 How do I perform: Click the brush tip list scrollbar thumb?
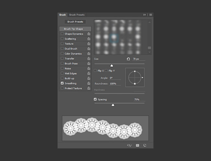coord(149,48)
